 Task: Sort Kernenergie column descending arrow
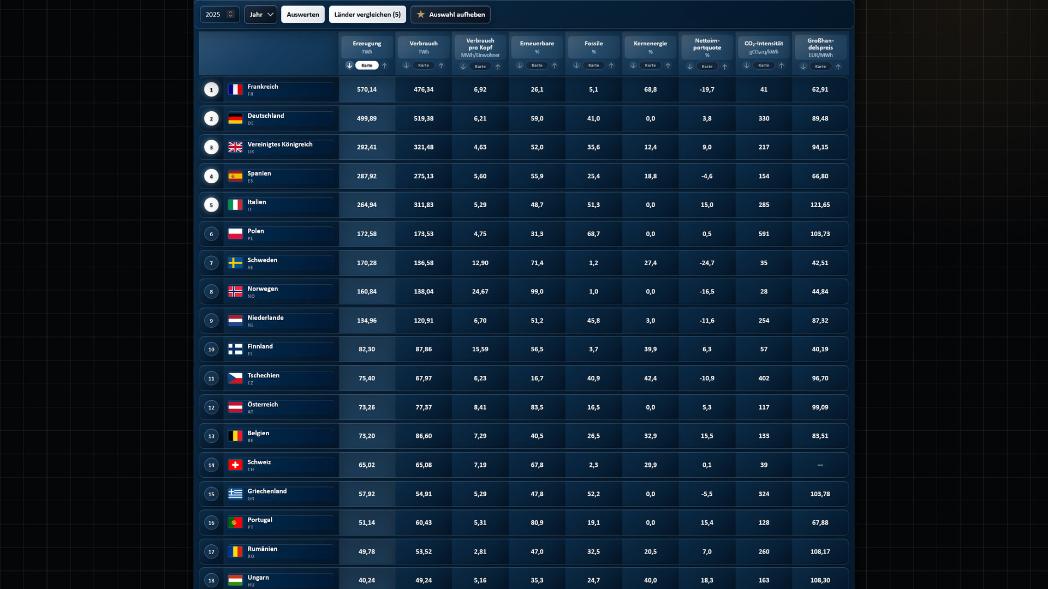coord(633,65)
